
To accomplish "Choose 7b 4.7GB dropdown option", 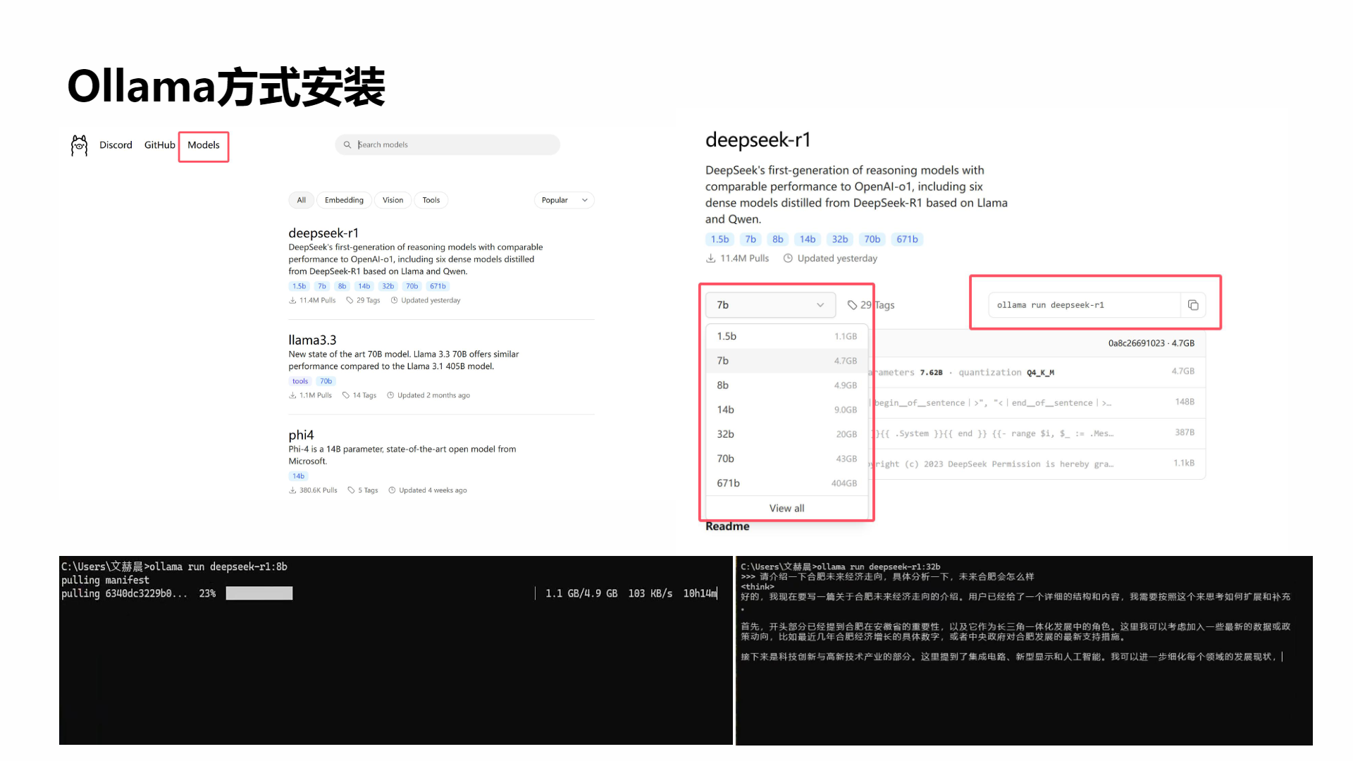I will point(786,361).
